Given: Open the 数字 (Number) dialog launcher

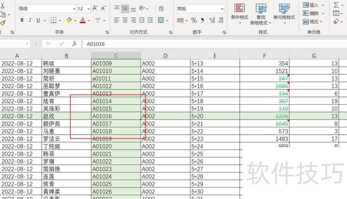Looking at the screenshot, I should click(x=224, y=32).
